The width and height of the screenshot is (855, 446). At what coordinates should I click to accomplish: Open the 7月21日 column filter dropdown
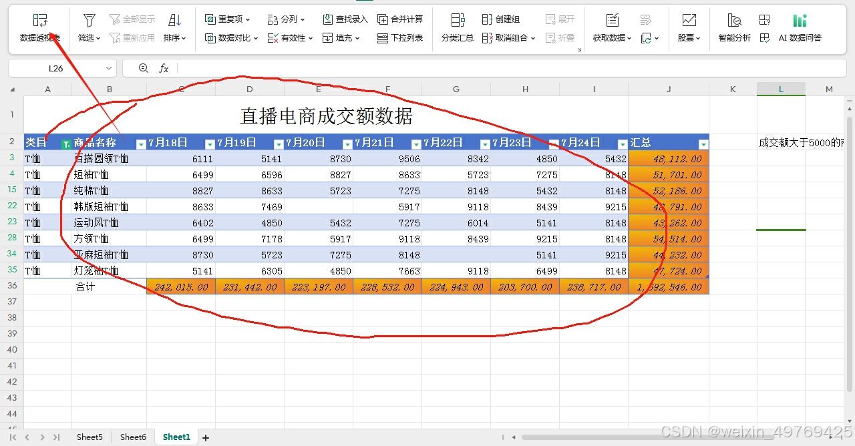coord(416,144)
